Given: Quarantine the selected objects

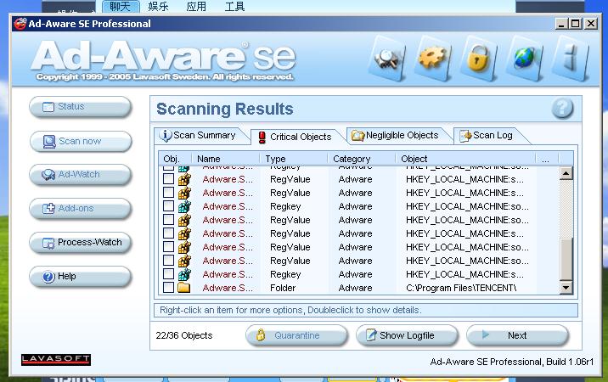Looking at the screenshot, I should point(296,335).
